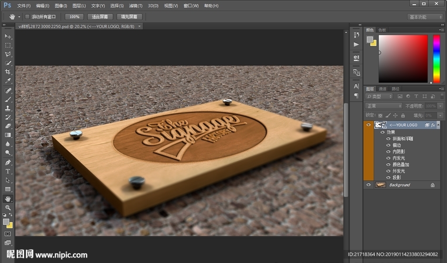Viewport: 447px width, 263px height.
Task: Switch to the 通道 tab
Action: tap(382, 89)
